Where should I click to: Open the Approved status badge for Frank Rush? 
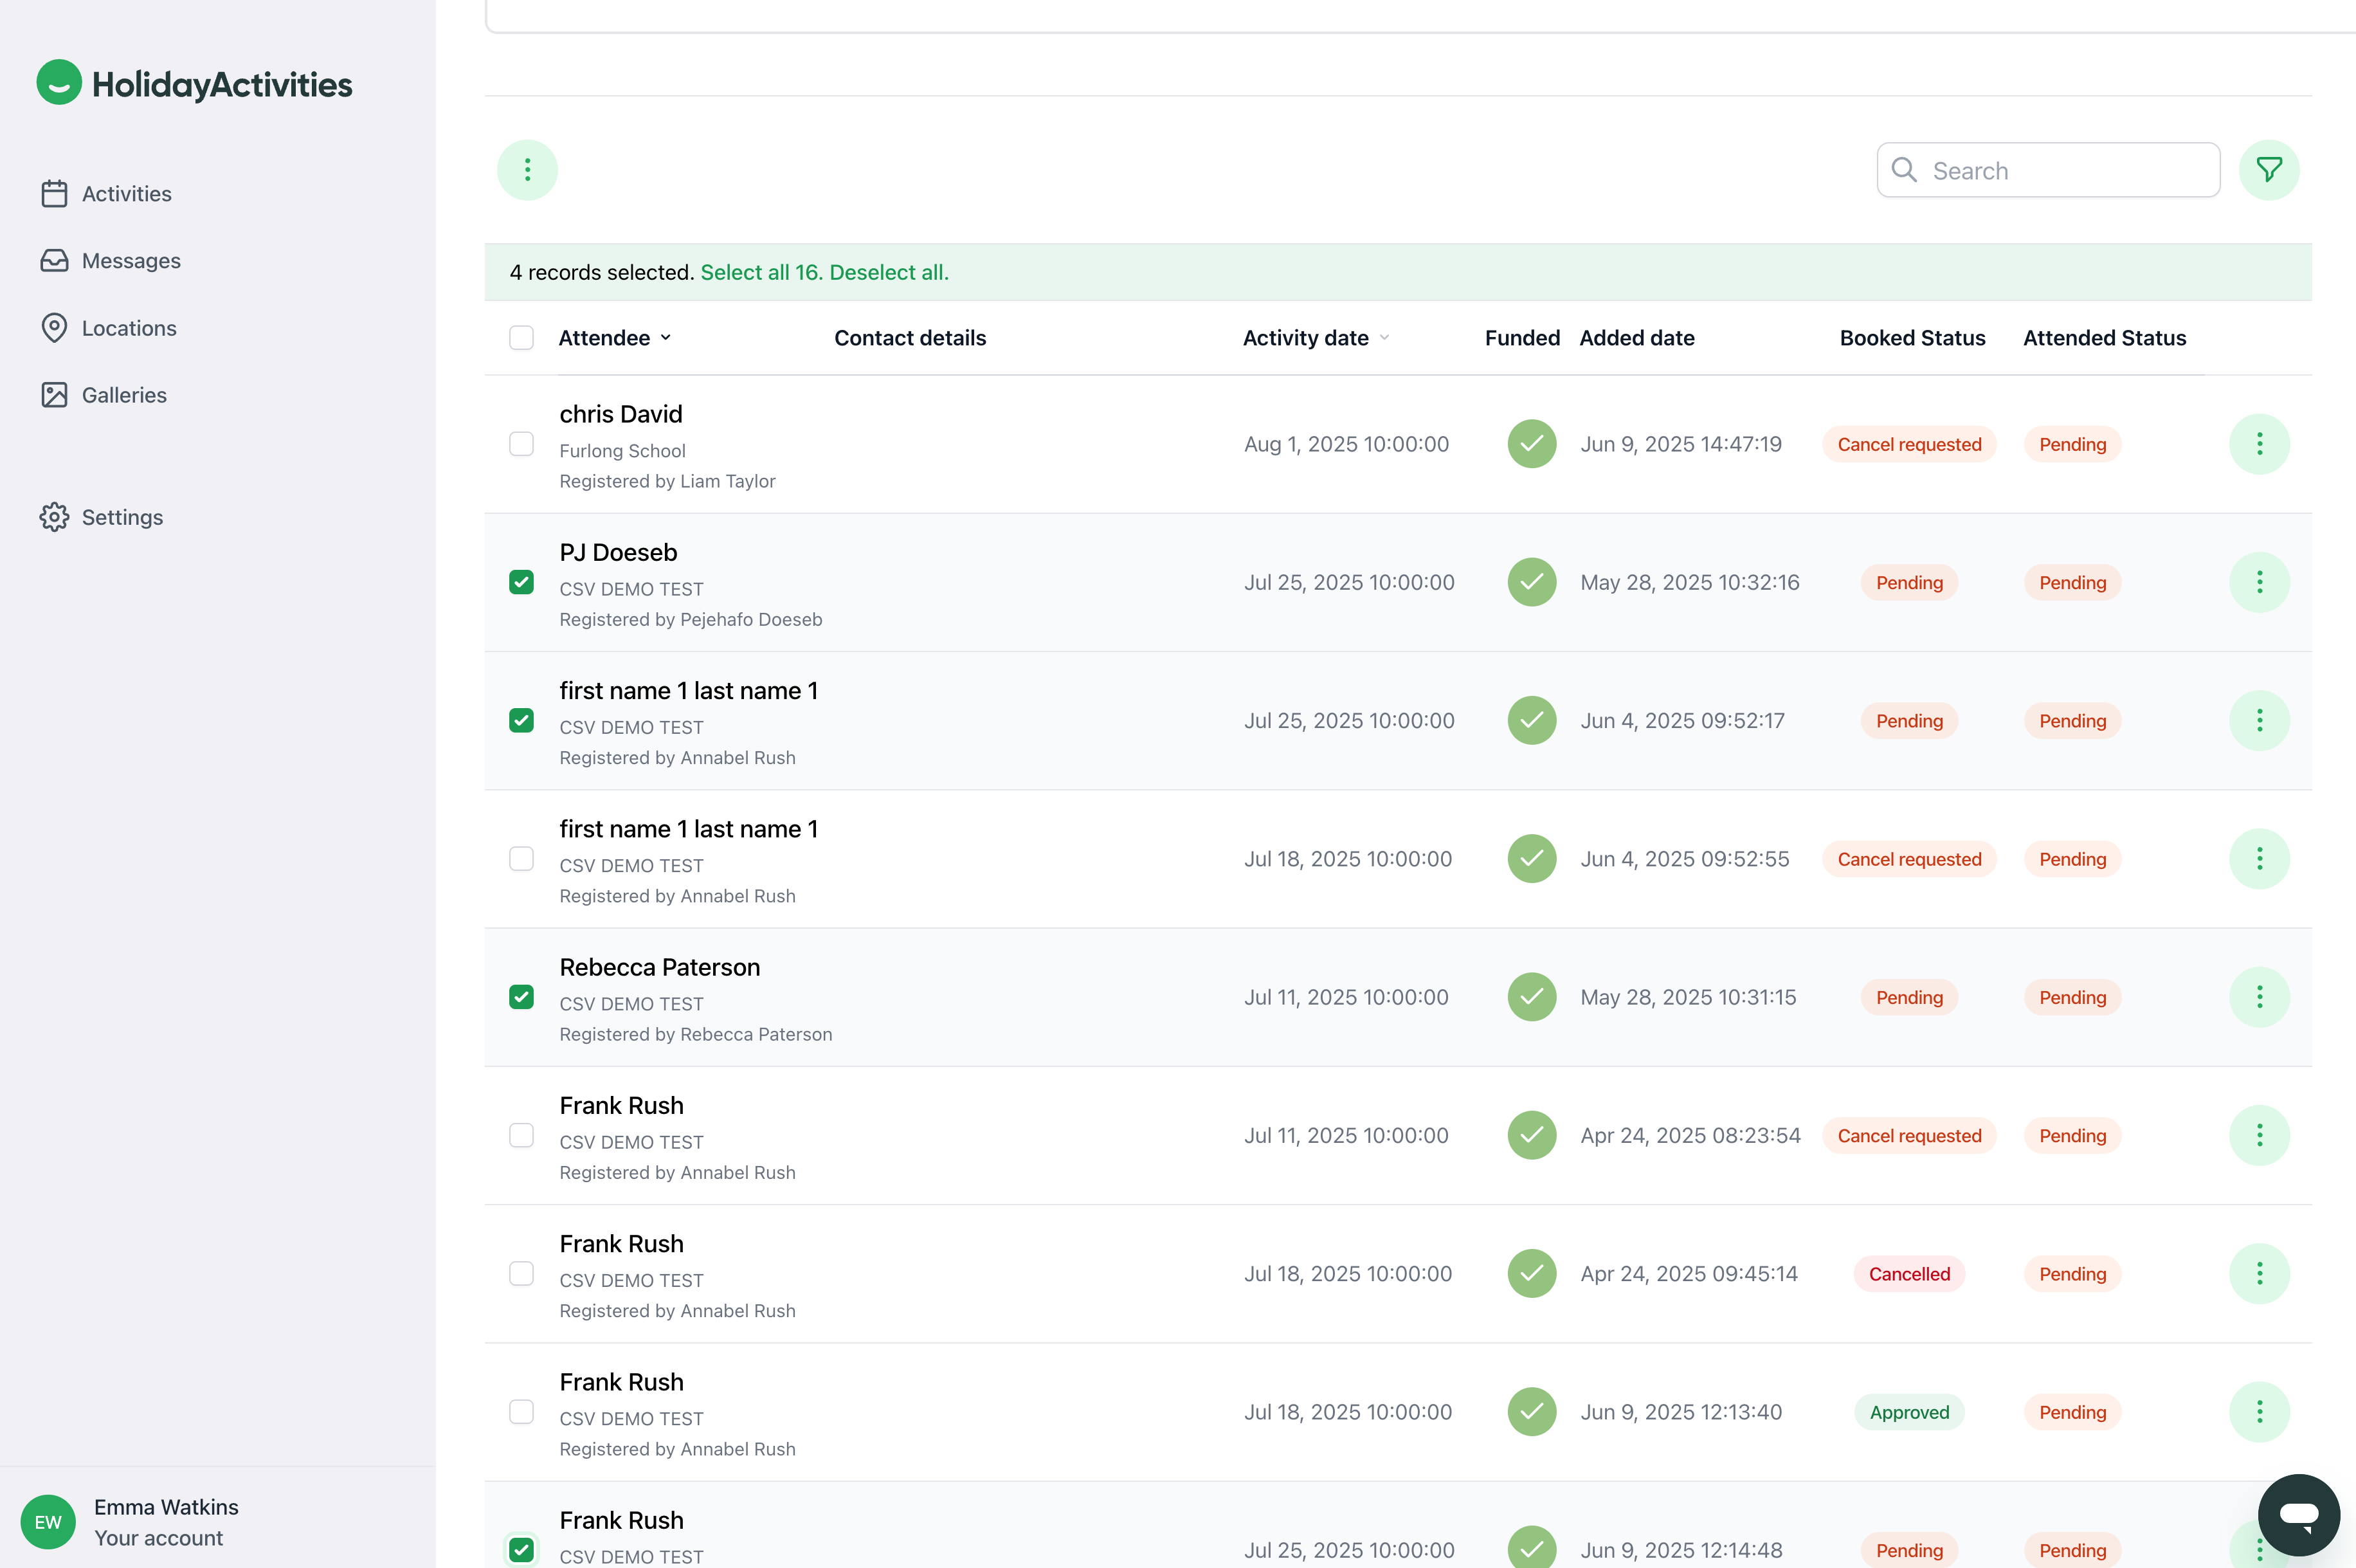(x=1908, y=1412)
